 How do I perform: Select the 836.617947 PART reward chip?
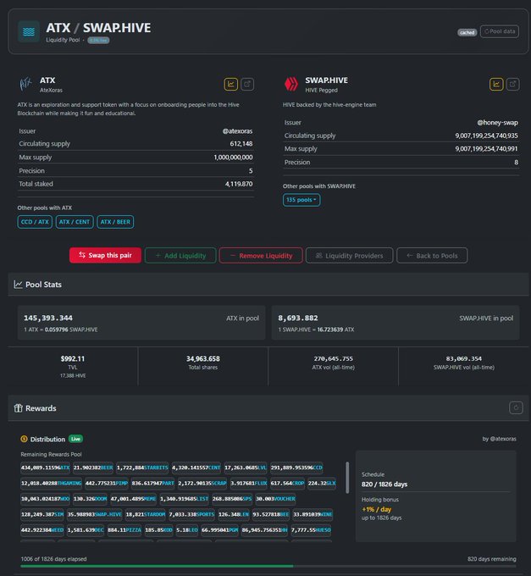click(x=153, y=483)
